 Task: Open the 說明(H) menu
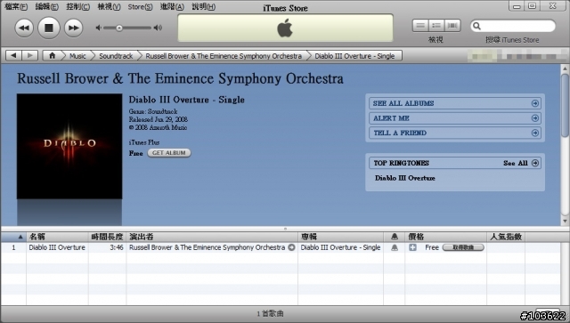(203, 6)
